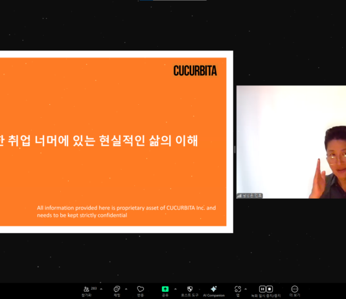Open the Chat (채팅) panel
This screenshot has width=346, height=299.
pos(117,291)
